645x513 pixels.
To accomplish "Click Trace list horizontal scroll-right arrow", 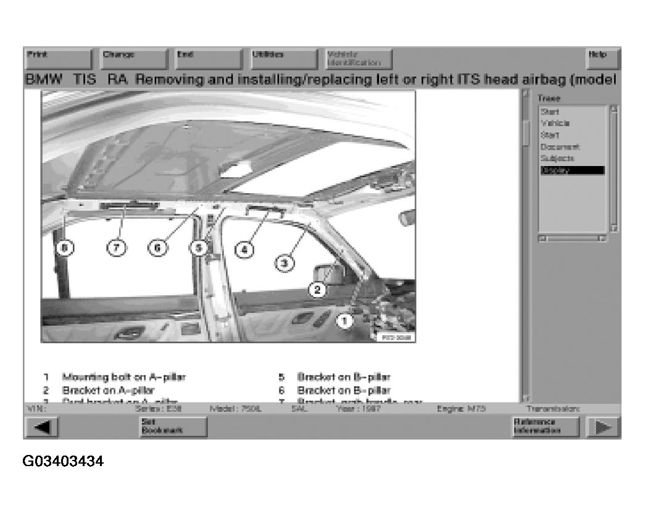I will (x=602, y=238).
